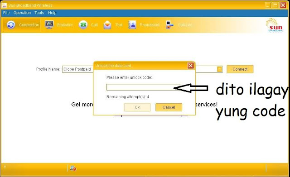
Task: Click OK in unlock dialog
Action: 137,107
